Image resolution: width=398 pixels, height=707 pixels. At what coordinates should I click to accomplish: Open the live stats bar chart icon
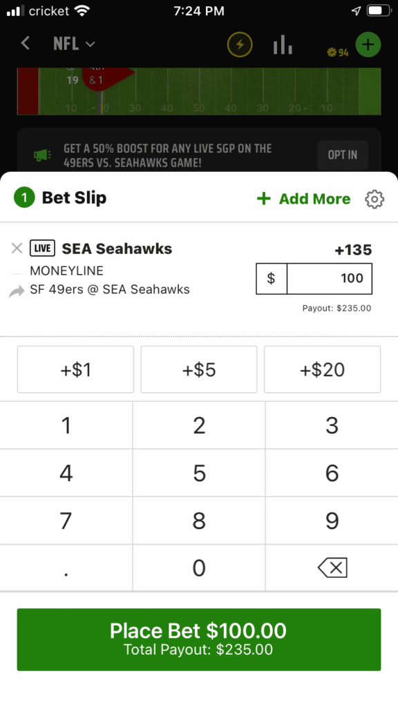(283, 44)
